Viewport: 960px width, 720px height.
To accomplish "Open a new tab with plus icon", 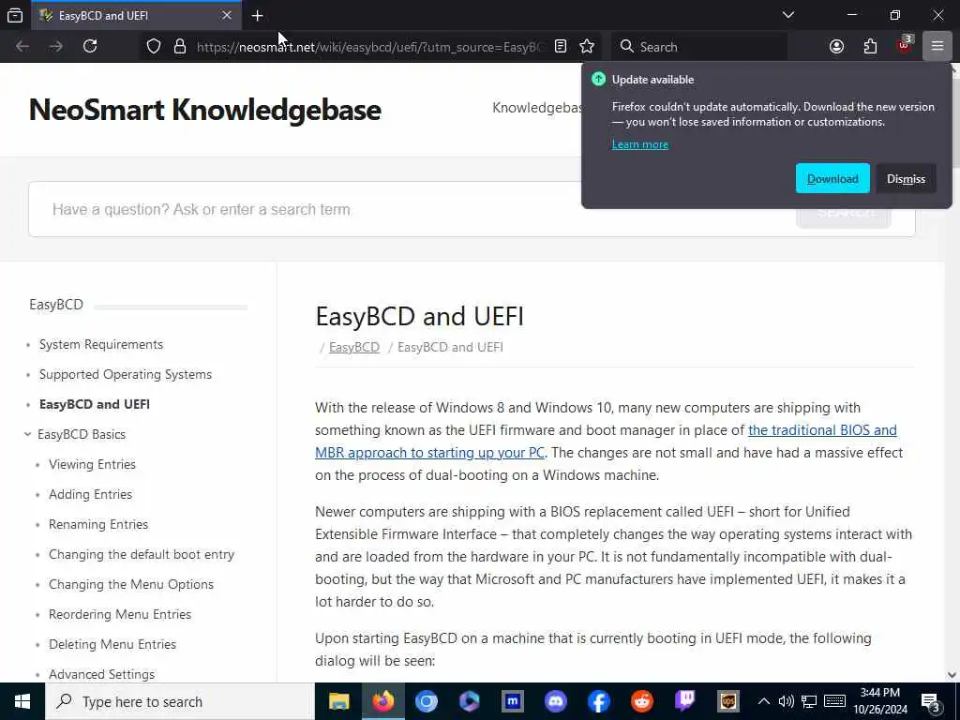I will coord(258,16).
